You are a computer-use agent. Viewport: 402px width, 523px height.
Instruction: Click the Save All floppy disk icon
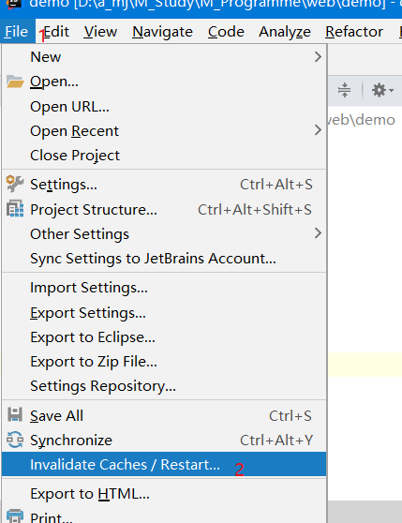(15, 415)
